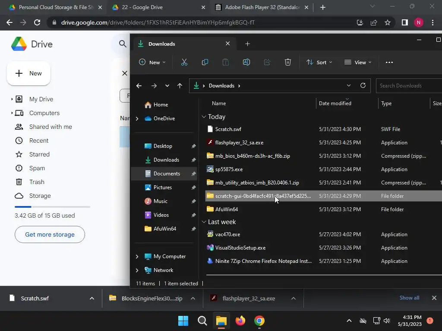Open taskbar Search

click(x=202, y=321)
